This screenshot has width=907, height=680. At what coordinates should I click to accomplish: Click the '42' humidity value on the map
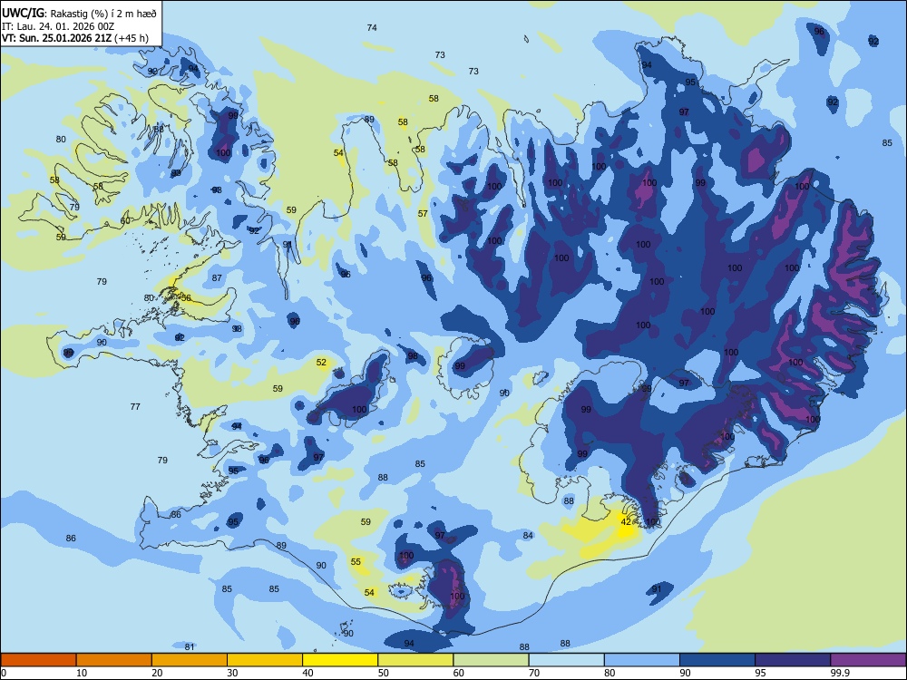[626, 521]
